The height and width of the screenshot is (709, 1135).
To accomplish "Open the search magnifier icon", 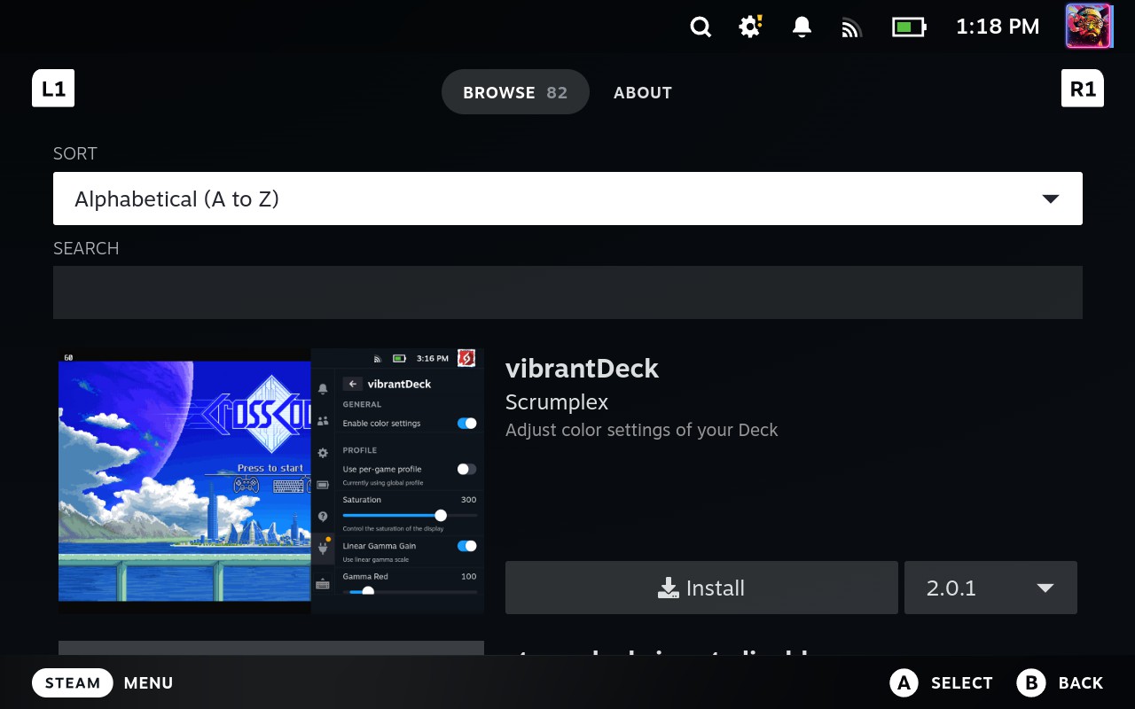I will (x=701, y=27).
